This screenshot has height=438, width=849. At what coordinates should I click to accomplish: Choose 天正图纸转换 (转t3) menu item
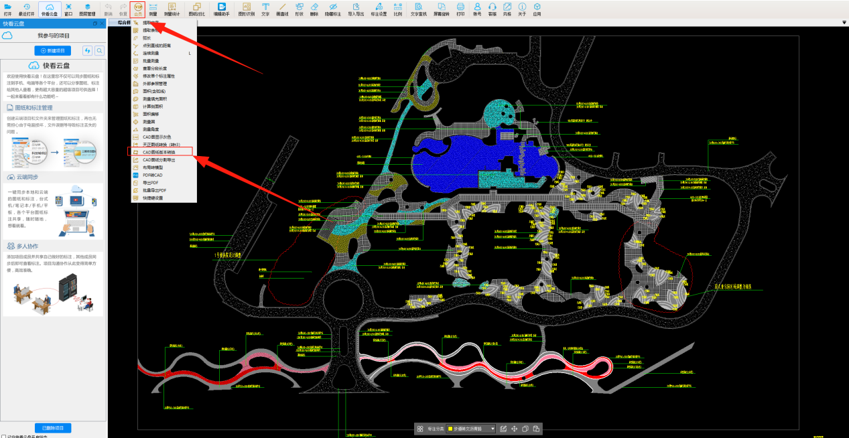point(164,144)
